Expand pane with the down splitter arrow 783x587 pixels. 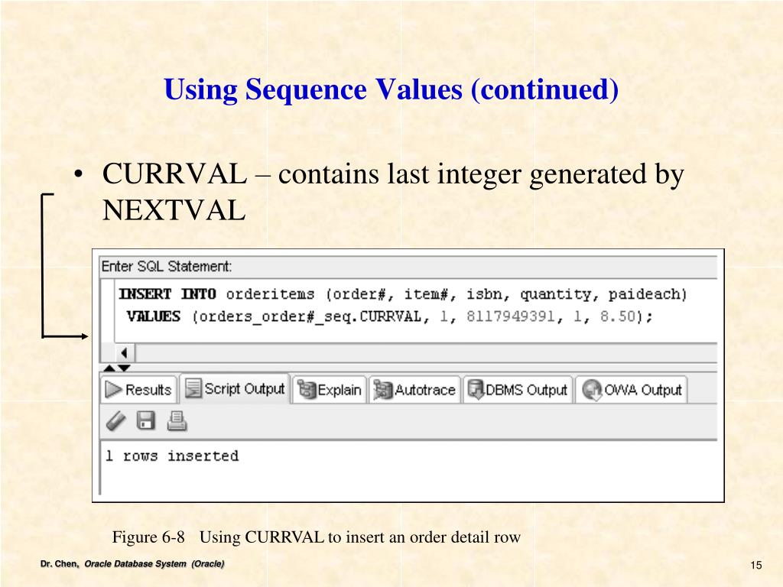click(124, 368)
